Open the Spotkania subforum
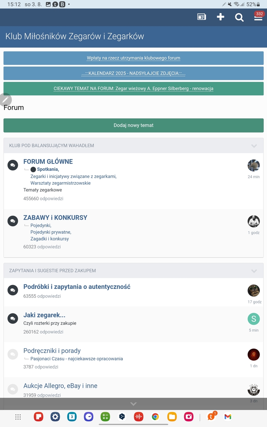 click(48, 169)
